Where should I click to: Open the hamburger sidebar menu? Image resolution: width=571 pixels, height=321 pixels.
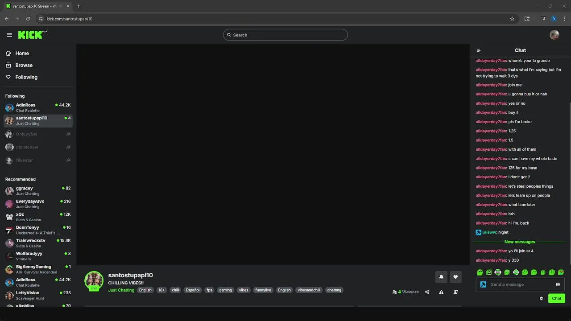click(9, 35)
